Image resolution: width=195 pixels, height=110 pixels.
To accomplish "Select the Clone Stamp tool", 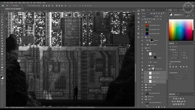I will [2, 38].
